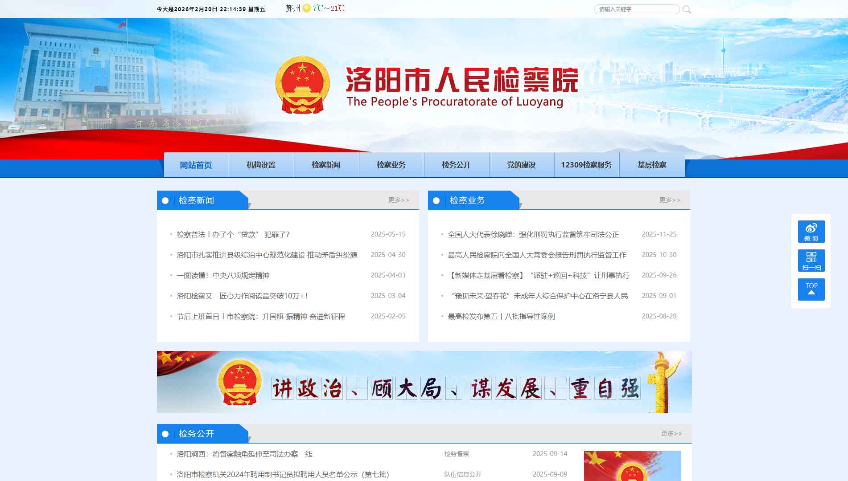Open the 党的建设 nav tab
This screenshot has height=481, width=848.
click(522, 165)
